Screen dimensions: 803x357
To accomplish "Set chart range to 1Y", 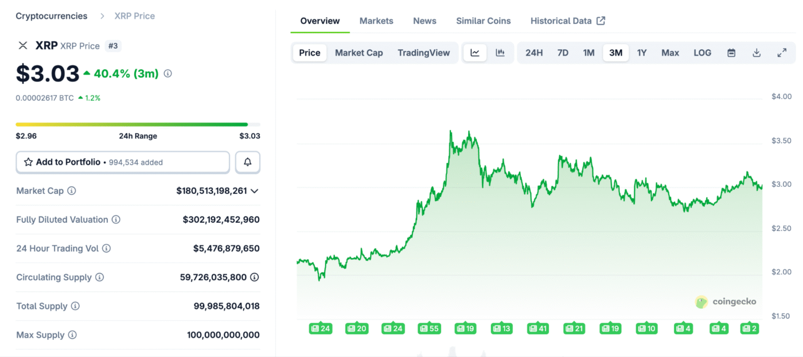I will (642, 53).
